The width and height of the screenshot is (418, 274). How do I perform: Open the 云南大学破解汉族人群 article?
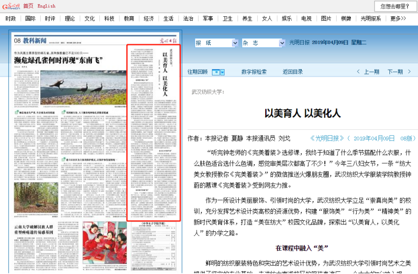[x=34, y=230]
